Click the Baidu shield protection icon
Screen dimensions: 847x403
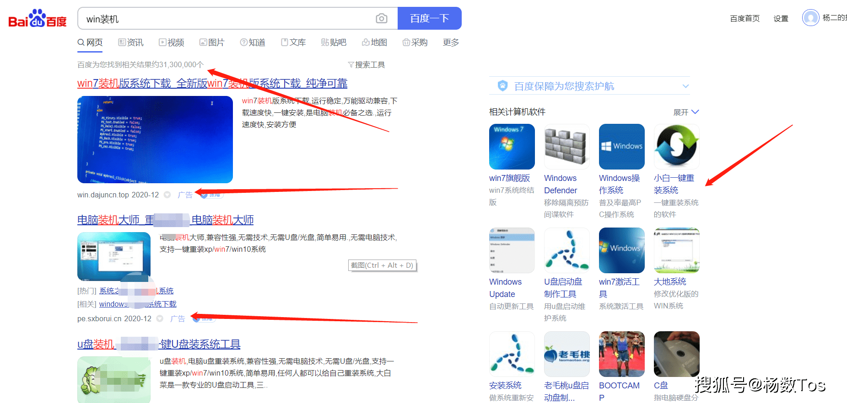tap(502, 86)
